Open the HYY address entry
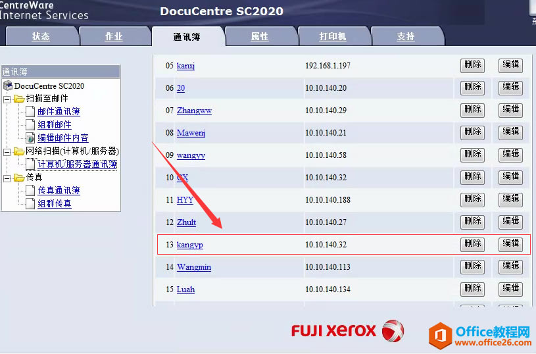Screen dimensions: 536x354 185,200
